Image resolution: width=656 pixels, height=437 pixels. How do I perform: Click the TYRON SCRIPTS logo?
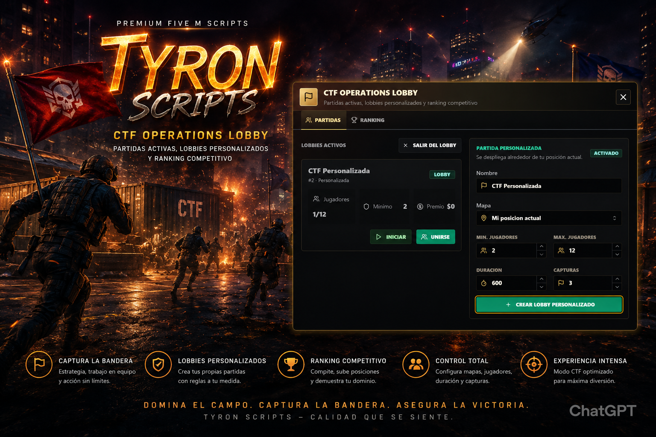click(191, 77)
